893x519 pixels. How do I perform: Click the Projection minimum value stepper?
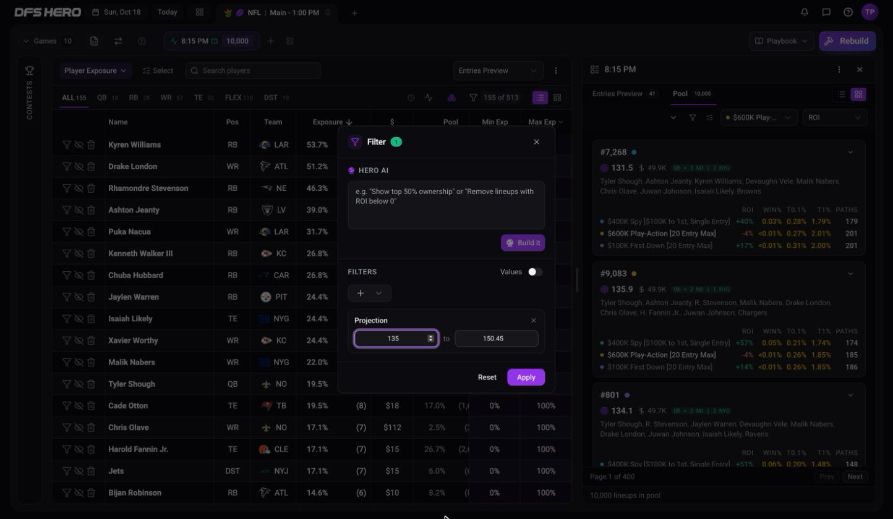431,339
